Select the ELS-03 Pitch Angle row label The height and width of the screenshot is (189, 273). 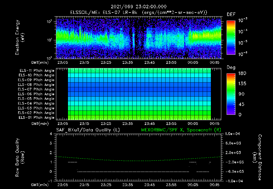pyautogui.click(x=36, y=108)
